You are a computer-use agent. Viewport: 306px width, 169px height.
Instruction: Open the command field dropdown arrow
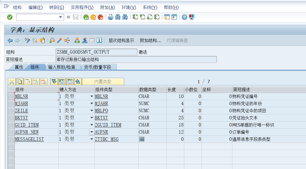(61, 17)
